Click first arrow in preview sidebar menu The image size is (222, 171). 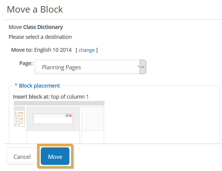(16, 112)
